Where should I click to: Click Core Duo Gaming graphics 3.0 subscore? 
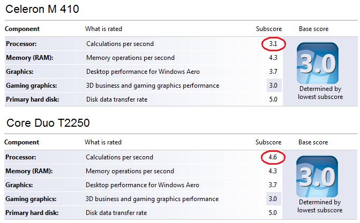[x=273, y=199]
